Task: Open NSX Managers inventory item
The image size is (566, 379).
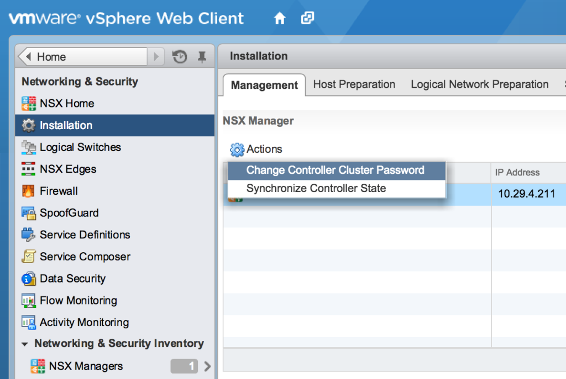Action: point(86,366)
